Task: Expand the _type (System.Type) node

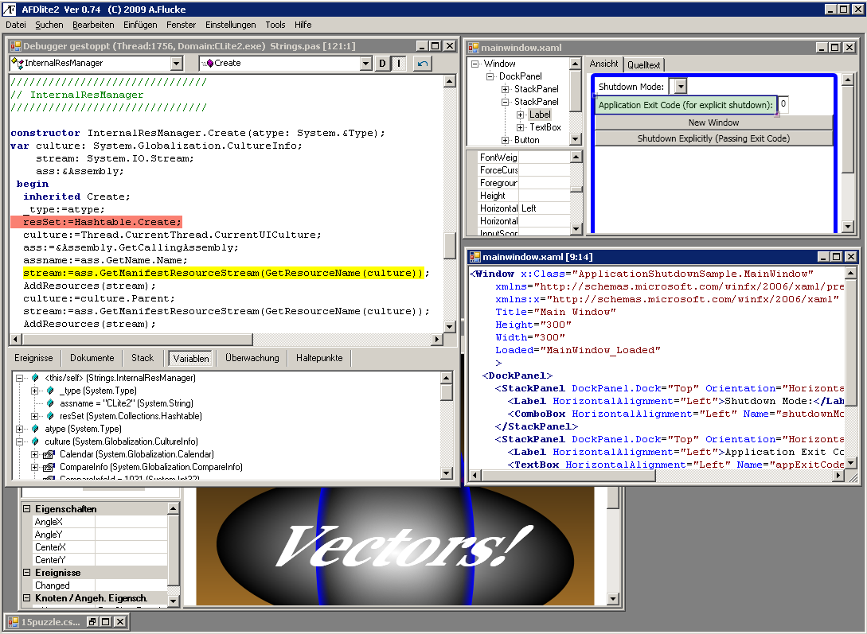Action: (x=34, y=391)
